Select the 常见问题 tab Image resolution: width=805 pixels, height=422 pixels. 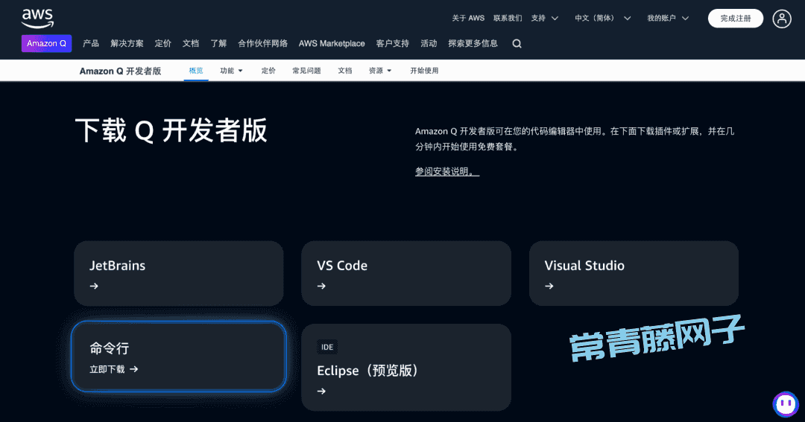tap(306, 71)
